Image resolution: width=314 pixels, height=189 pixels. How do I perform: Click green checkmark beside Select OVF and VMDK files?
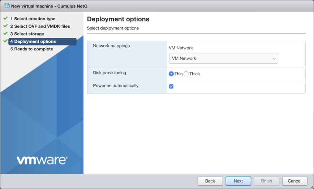(5, 26)
